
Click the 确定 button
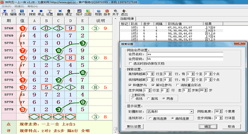point(208,127)
